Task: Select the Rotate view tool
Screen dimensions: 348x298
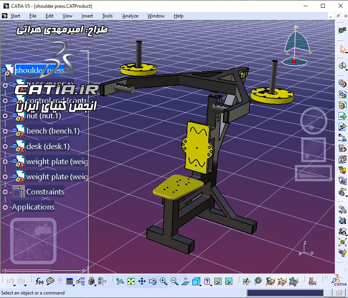Action: click(153, 282)
